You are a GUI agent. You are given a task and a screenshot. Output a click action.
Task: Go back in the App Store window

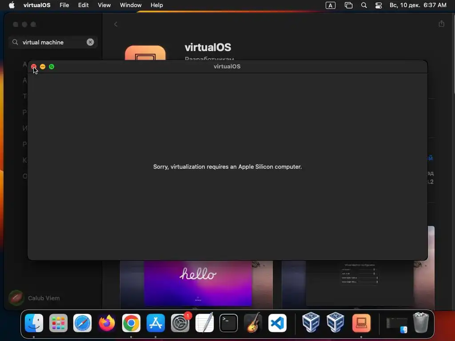click(116, 24)
